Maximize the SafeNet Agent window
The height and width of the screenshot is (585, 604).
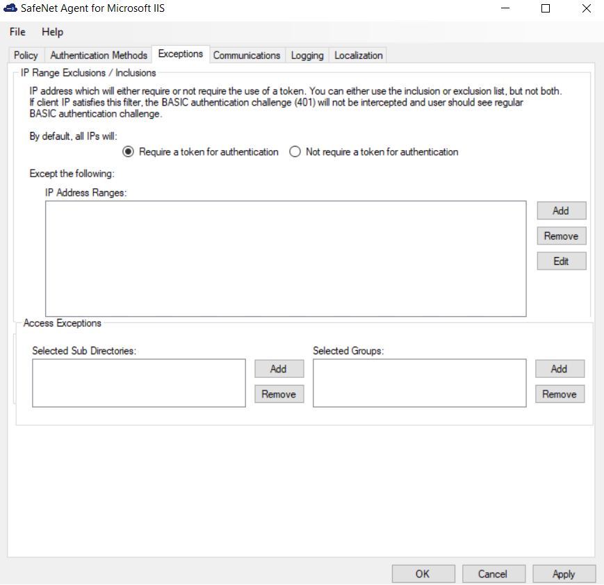tap(546, 9)
